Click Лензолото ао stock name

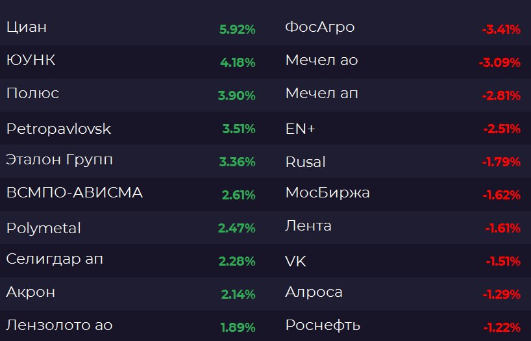(59, 325)
